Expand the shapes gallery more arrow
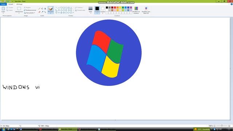The height and width of the screenshot is (131, 233). [x=73, y=13]
